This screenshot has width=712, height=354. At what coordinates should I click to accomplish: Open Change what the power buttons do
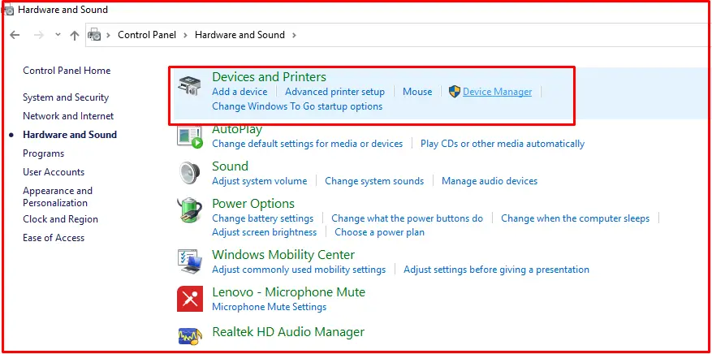[x=408, y=218]
